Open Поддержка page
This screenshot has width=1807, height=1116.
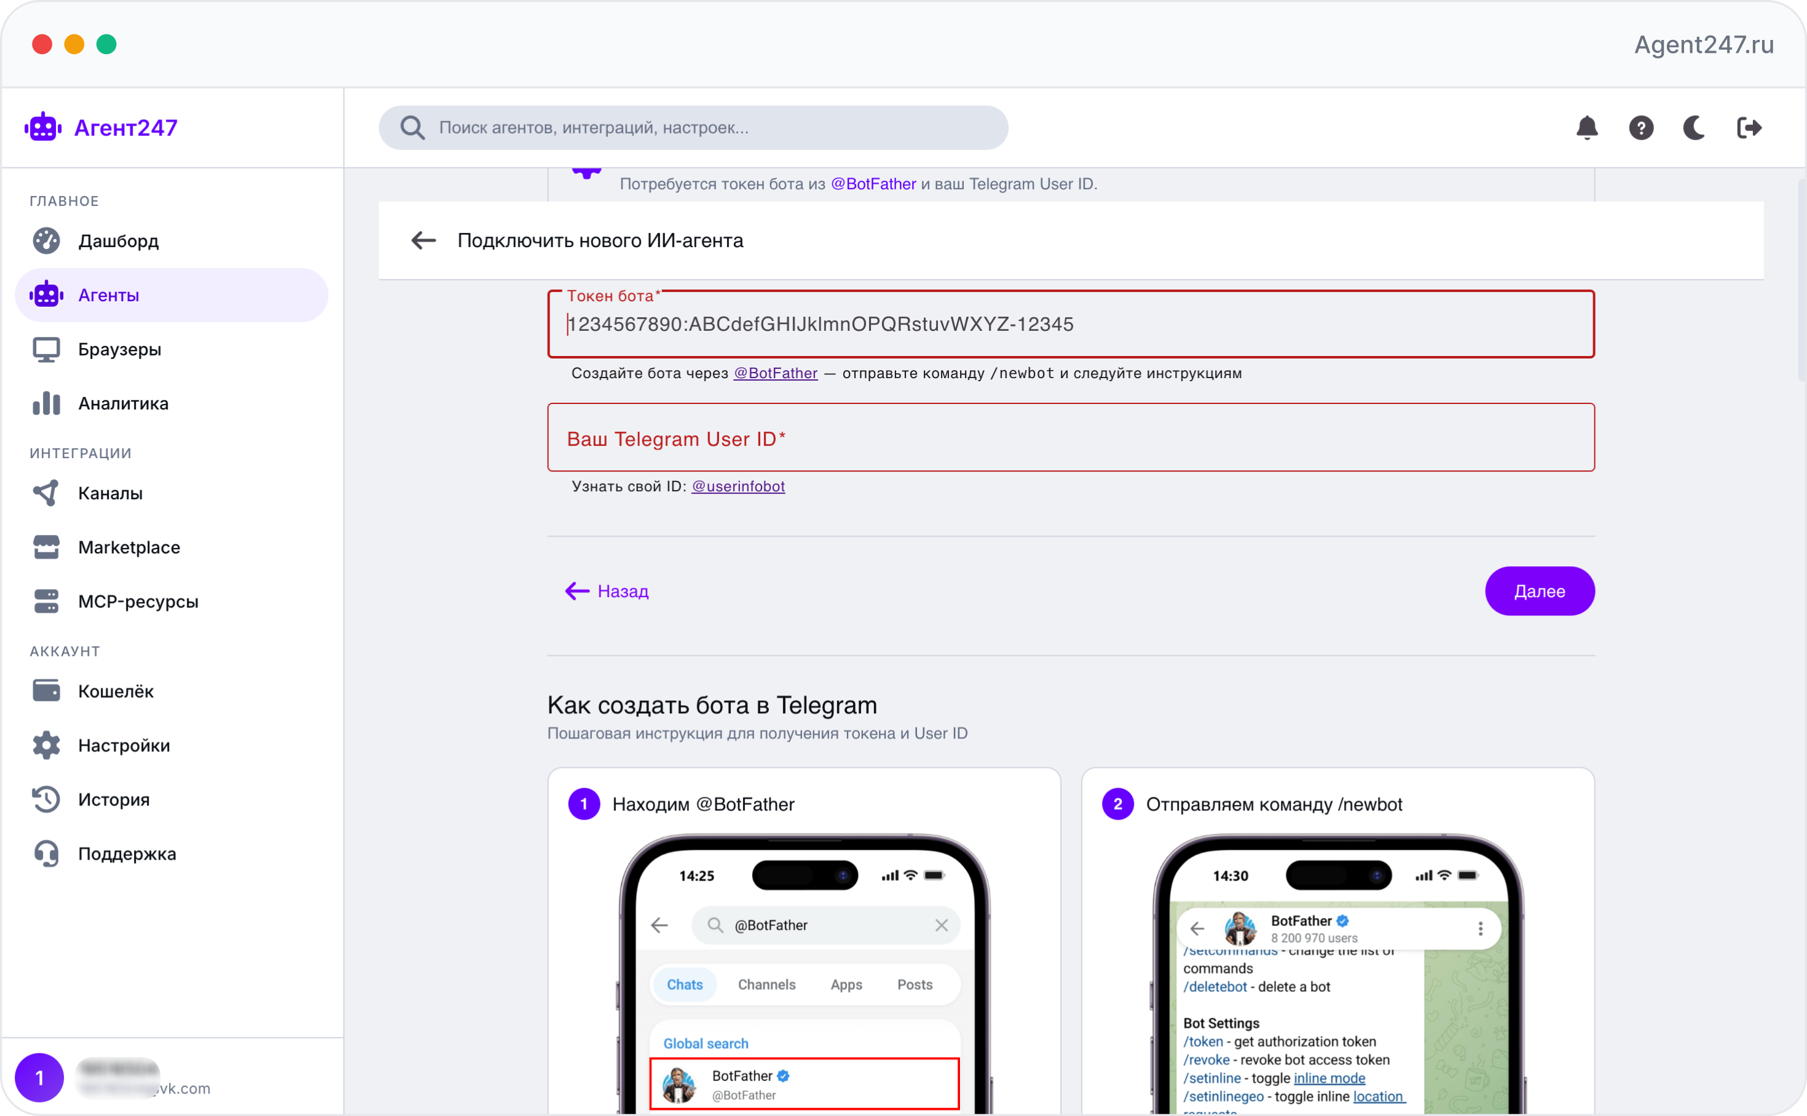(x=172, y=853)
